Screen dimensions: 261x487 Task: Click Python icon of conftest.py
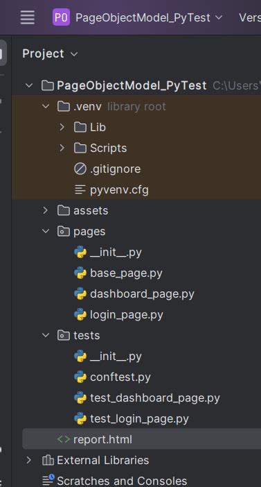(x=80, y=377)
